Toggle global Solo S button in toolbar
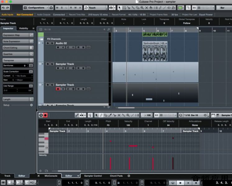232x186 pixels. click(x=62, y=8)
